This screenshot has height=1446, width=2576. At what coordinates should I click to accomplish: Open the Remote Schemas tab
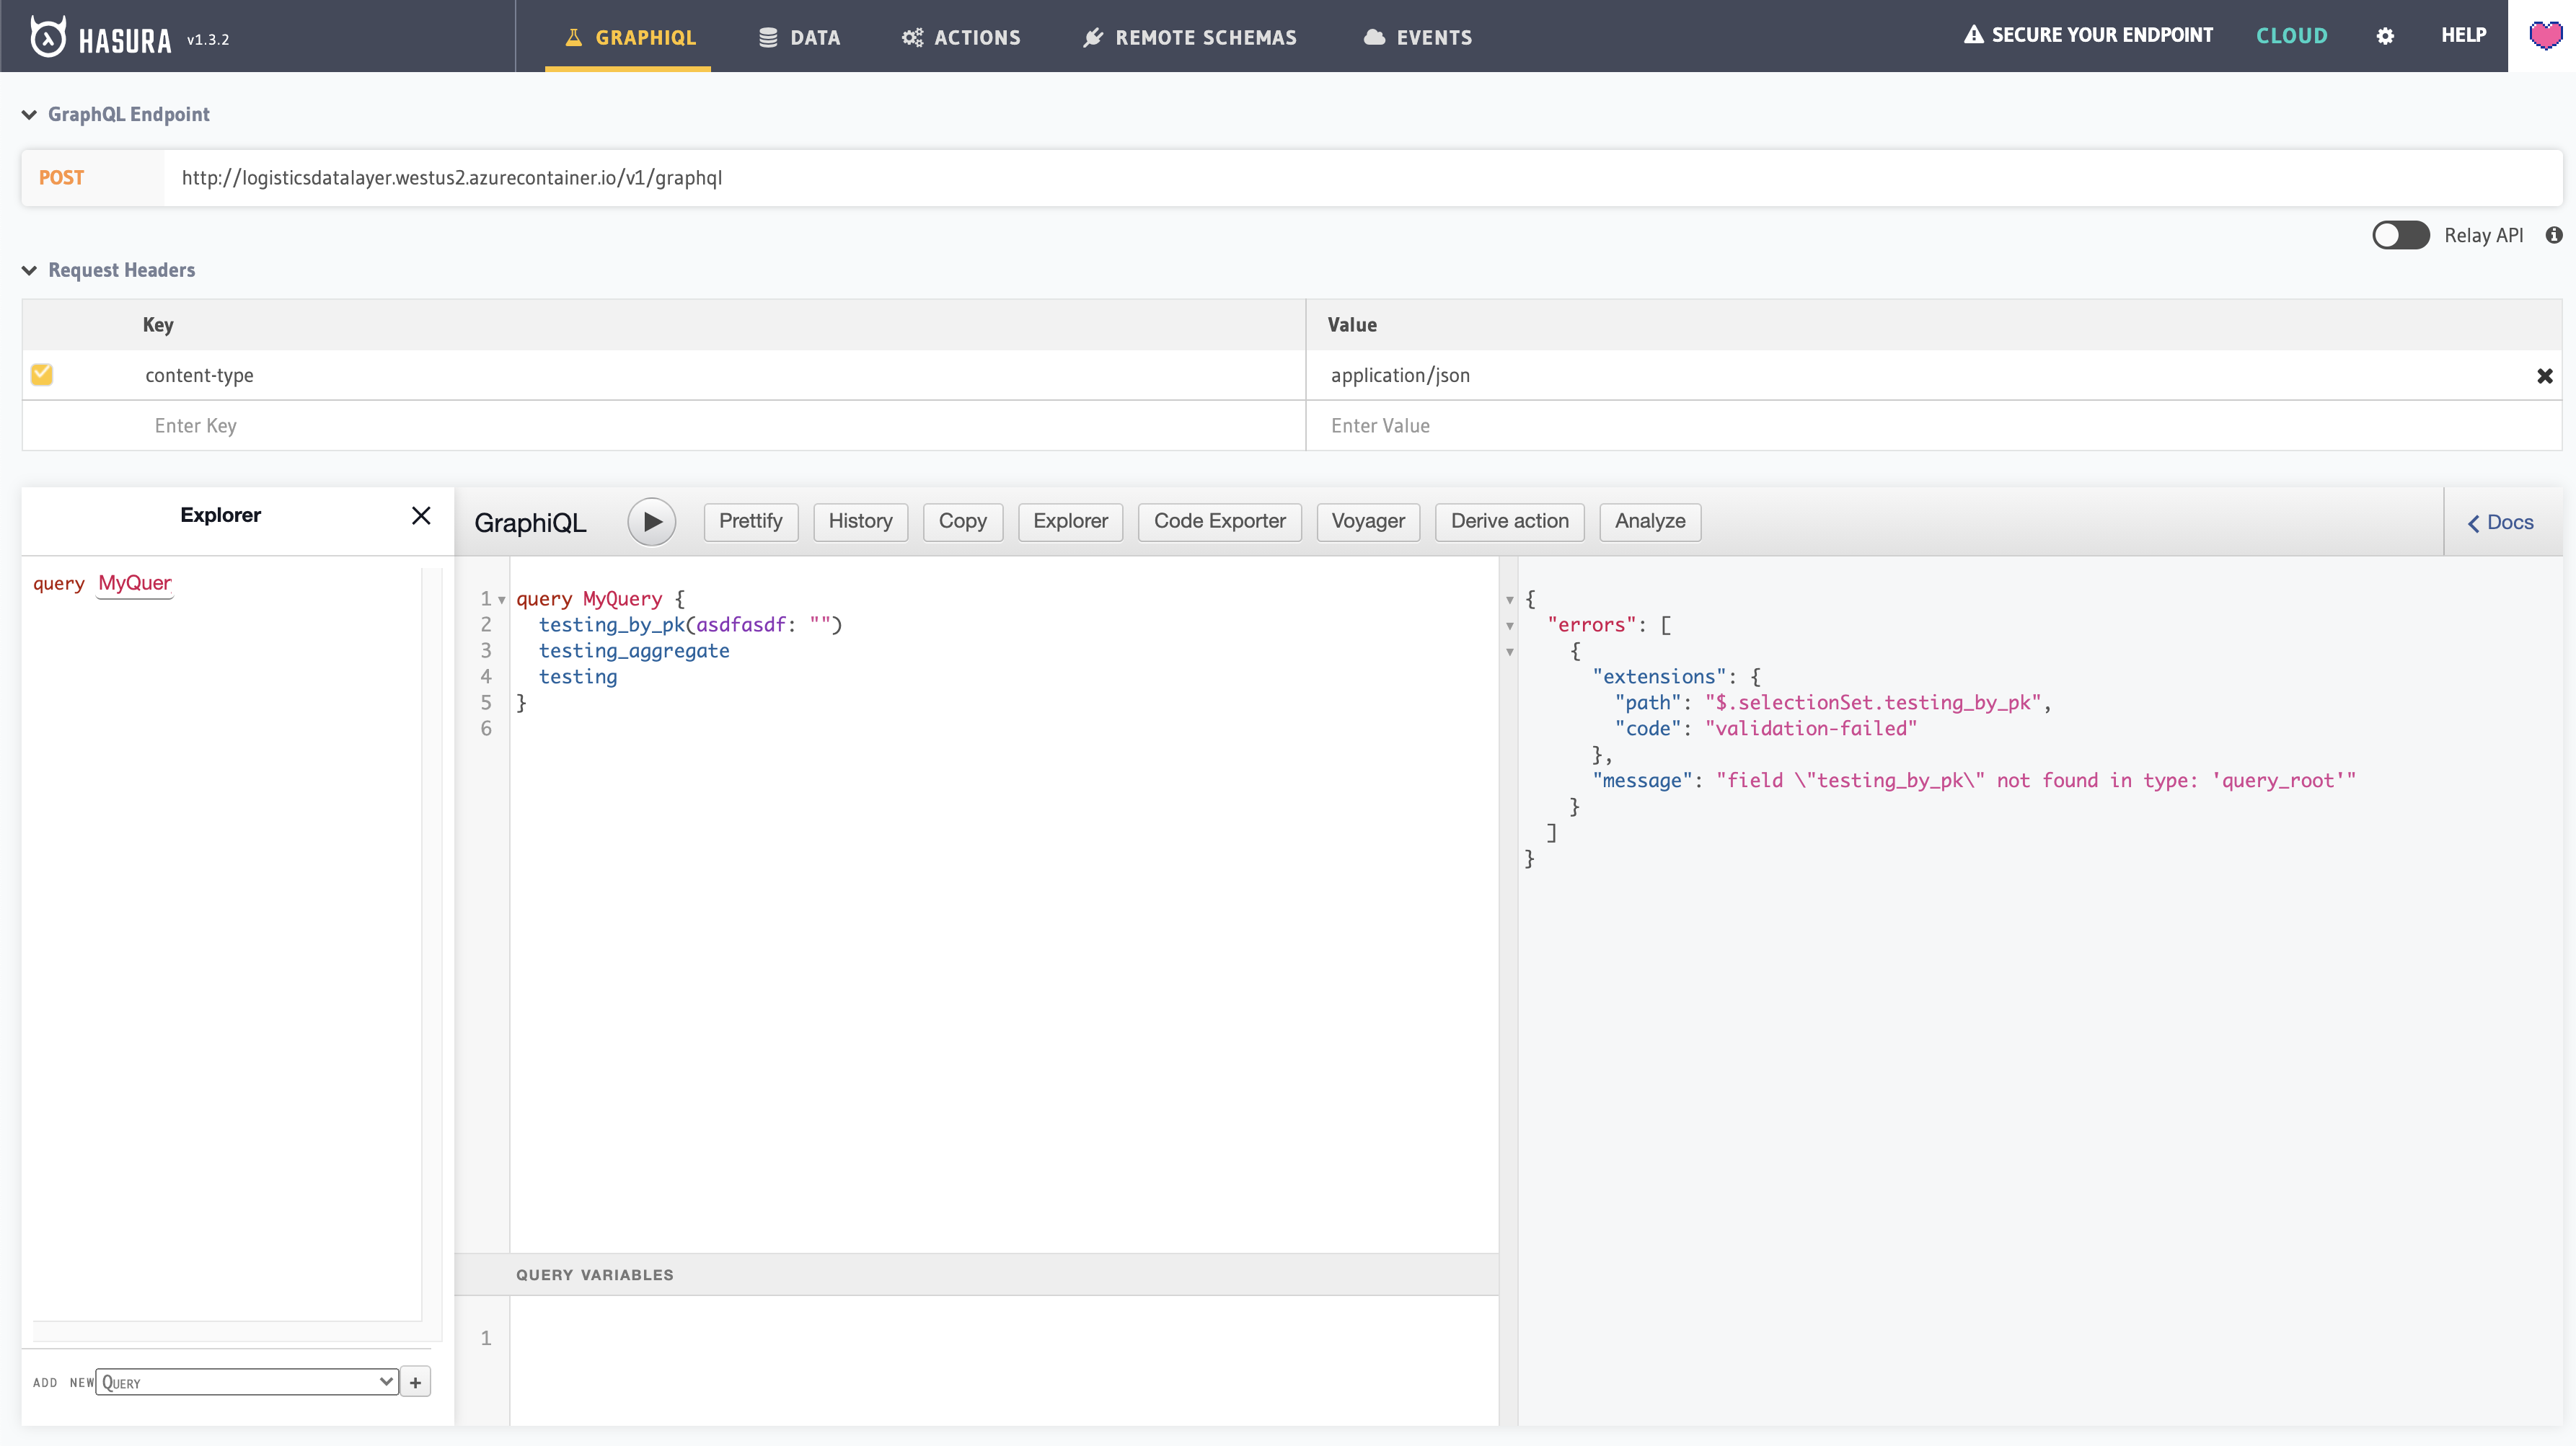click(x=1189, y=37)
